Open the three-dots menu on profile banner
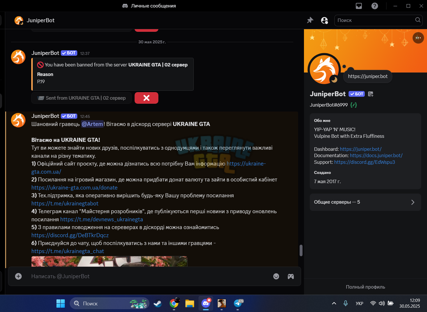 pos(418,38)
